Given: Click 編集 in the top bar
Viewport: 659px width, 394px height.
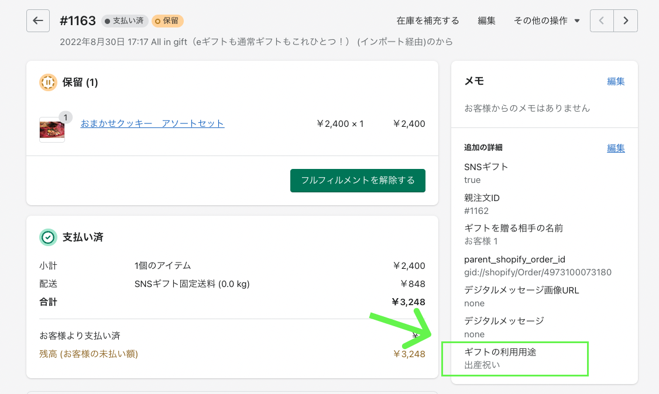Looking at the screenshot, I should coord(486,21).
